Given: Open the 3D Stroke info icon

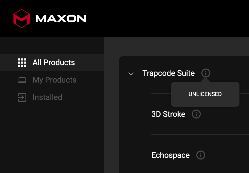Looking at the screenshot, I should (196, 114).
